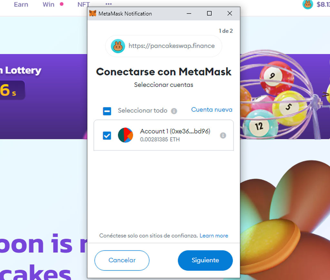Open the three-dots more menu on PancakeSwap

pos(109,4)
